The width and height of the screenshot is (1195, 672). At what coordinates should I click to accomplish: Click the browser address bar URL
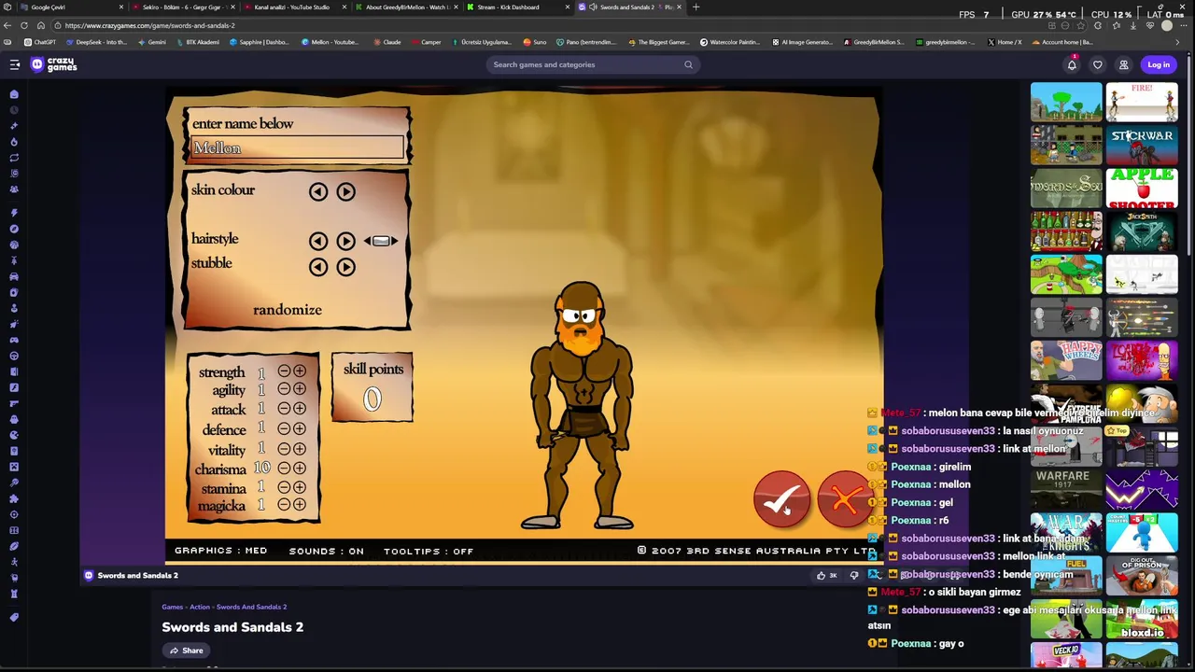pyautogui.click(x=149, y=25)
